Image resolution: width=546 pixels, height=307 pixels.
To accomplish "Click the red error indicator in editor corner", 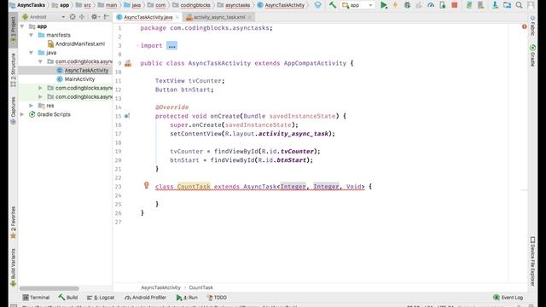I will pyautogui.click(x=525, y=26).
